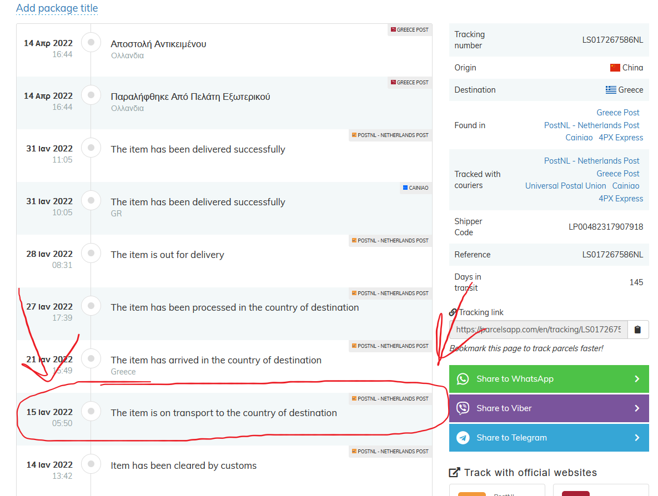This screenshot has width=658, height=496.
Task: Click Share to Viber button label
Action: tap(504, 408)
